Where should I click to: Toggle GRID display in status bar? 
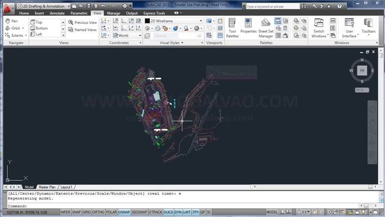pyautogui.click(x=87, y=212)
